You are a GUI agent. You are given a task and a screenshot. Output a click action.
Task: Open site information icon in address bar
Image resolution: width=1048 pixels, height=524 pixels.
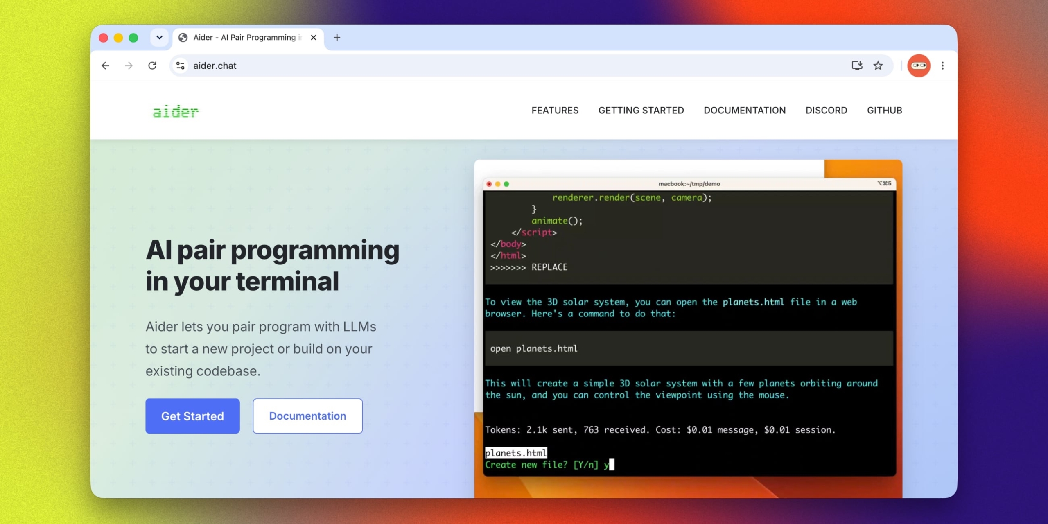coord(180,65)
